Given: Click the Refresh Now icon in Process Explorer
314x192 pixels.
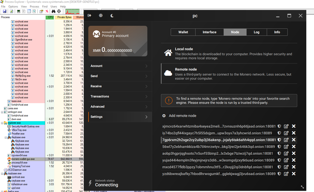Looking at the screenshot, I should coord(12,11).
